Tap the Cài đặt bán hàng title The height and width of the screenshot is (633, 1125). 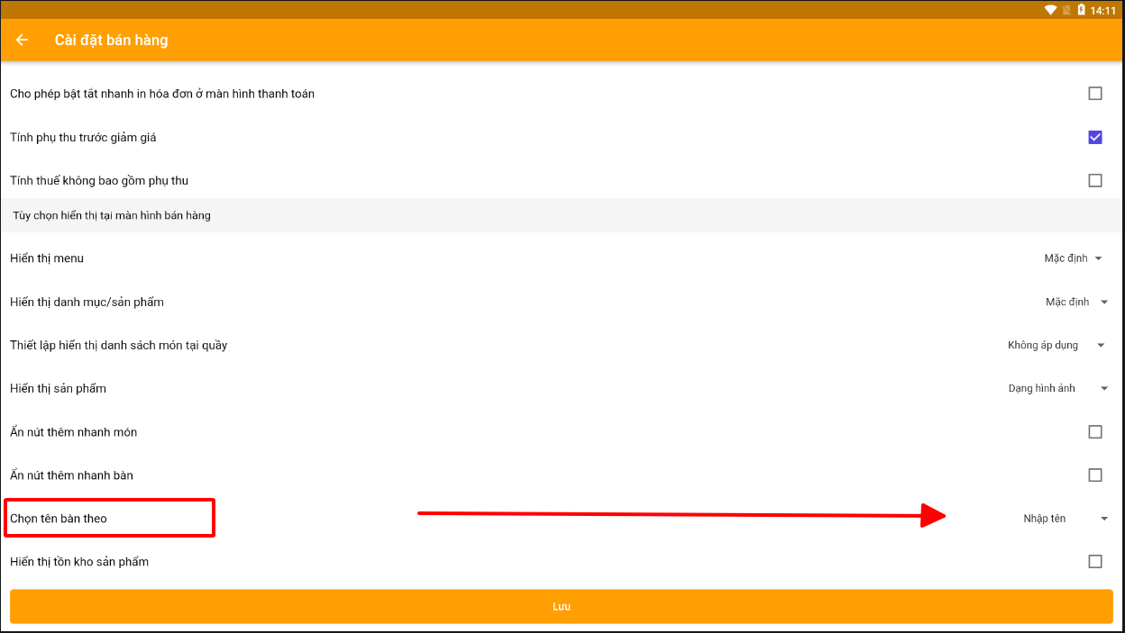111,40
